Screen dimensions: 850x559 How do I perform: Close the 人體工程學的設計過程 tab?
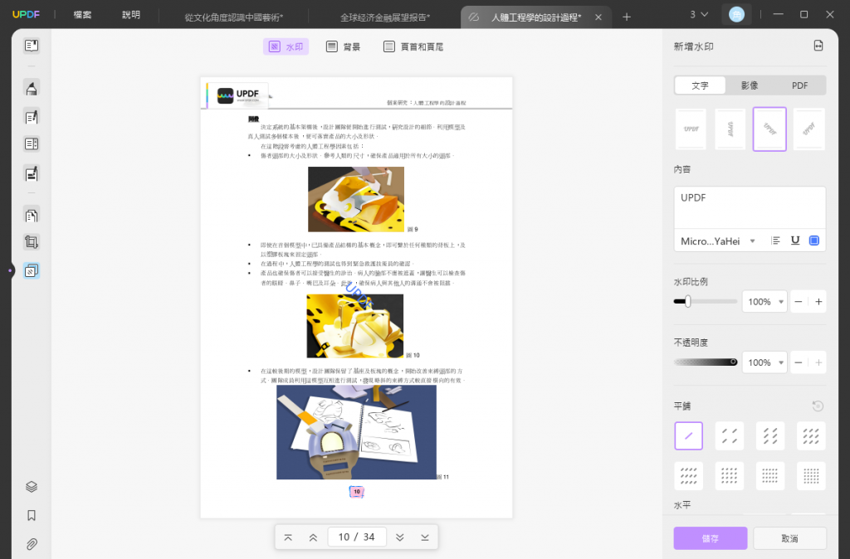598,17
